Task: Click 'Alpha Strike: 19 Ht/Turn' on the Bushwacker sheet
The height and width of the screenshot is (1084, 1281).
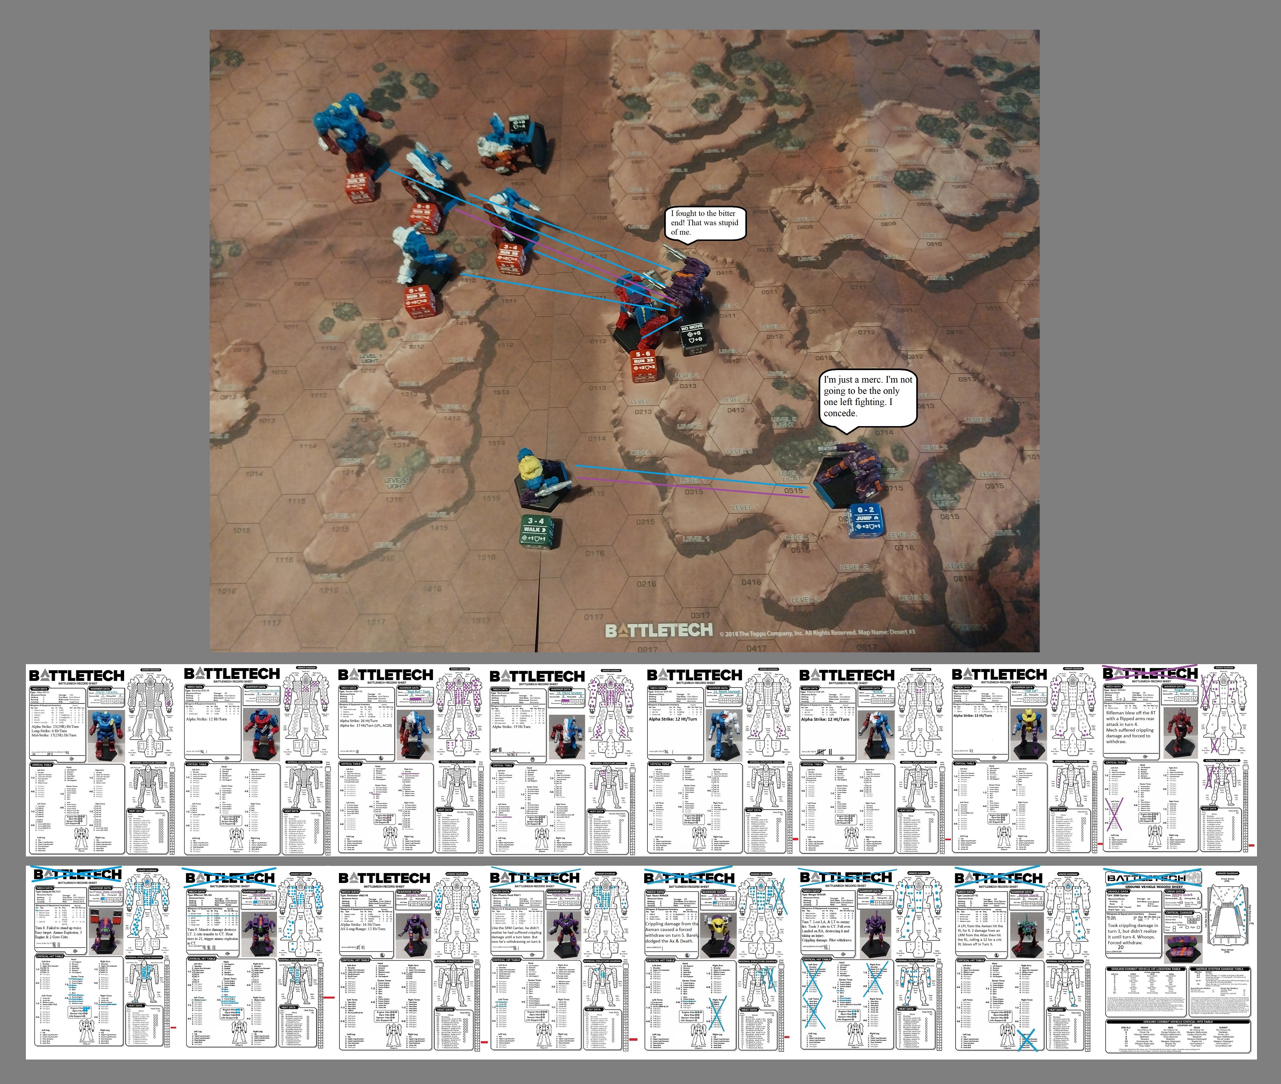Action: tap(511, 726)
